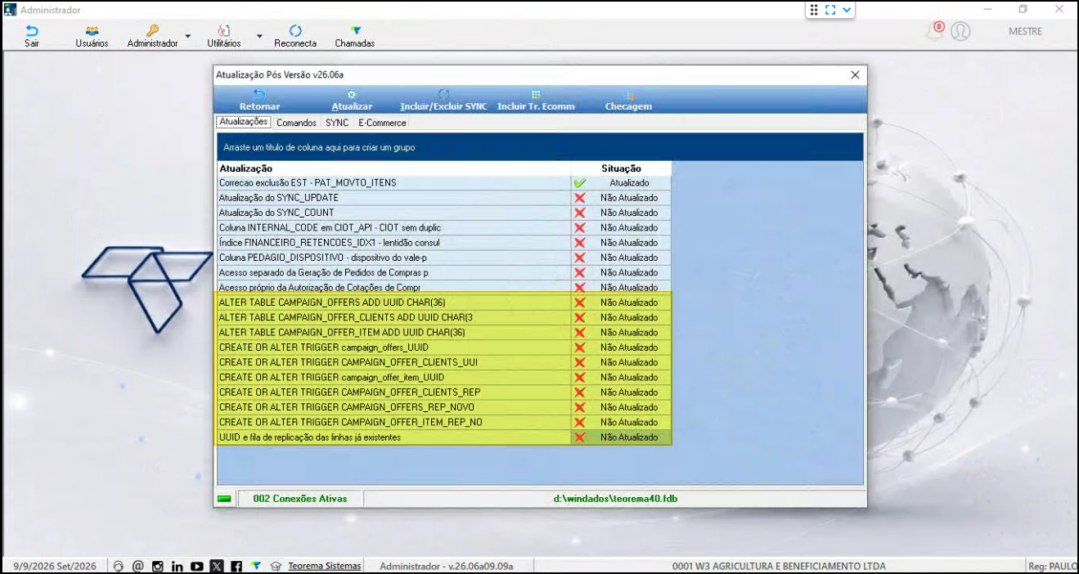Switch to the Comandos tab
1079x574 pixels.
pos(296,123)
